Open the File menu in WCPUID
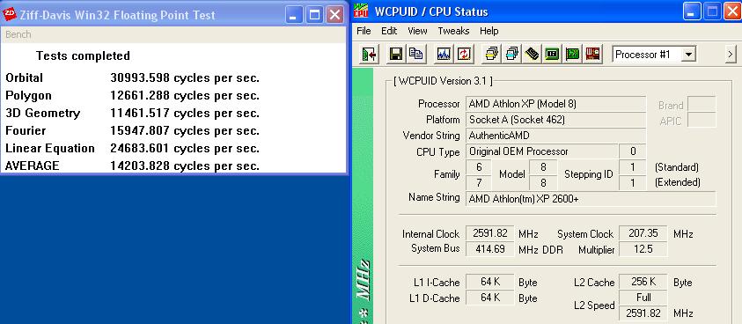Screen dimensions: 742x324 (x=364, y=32)
